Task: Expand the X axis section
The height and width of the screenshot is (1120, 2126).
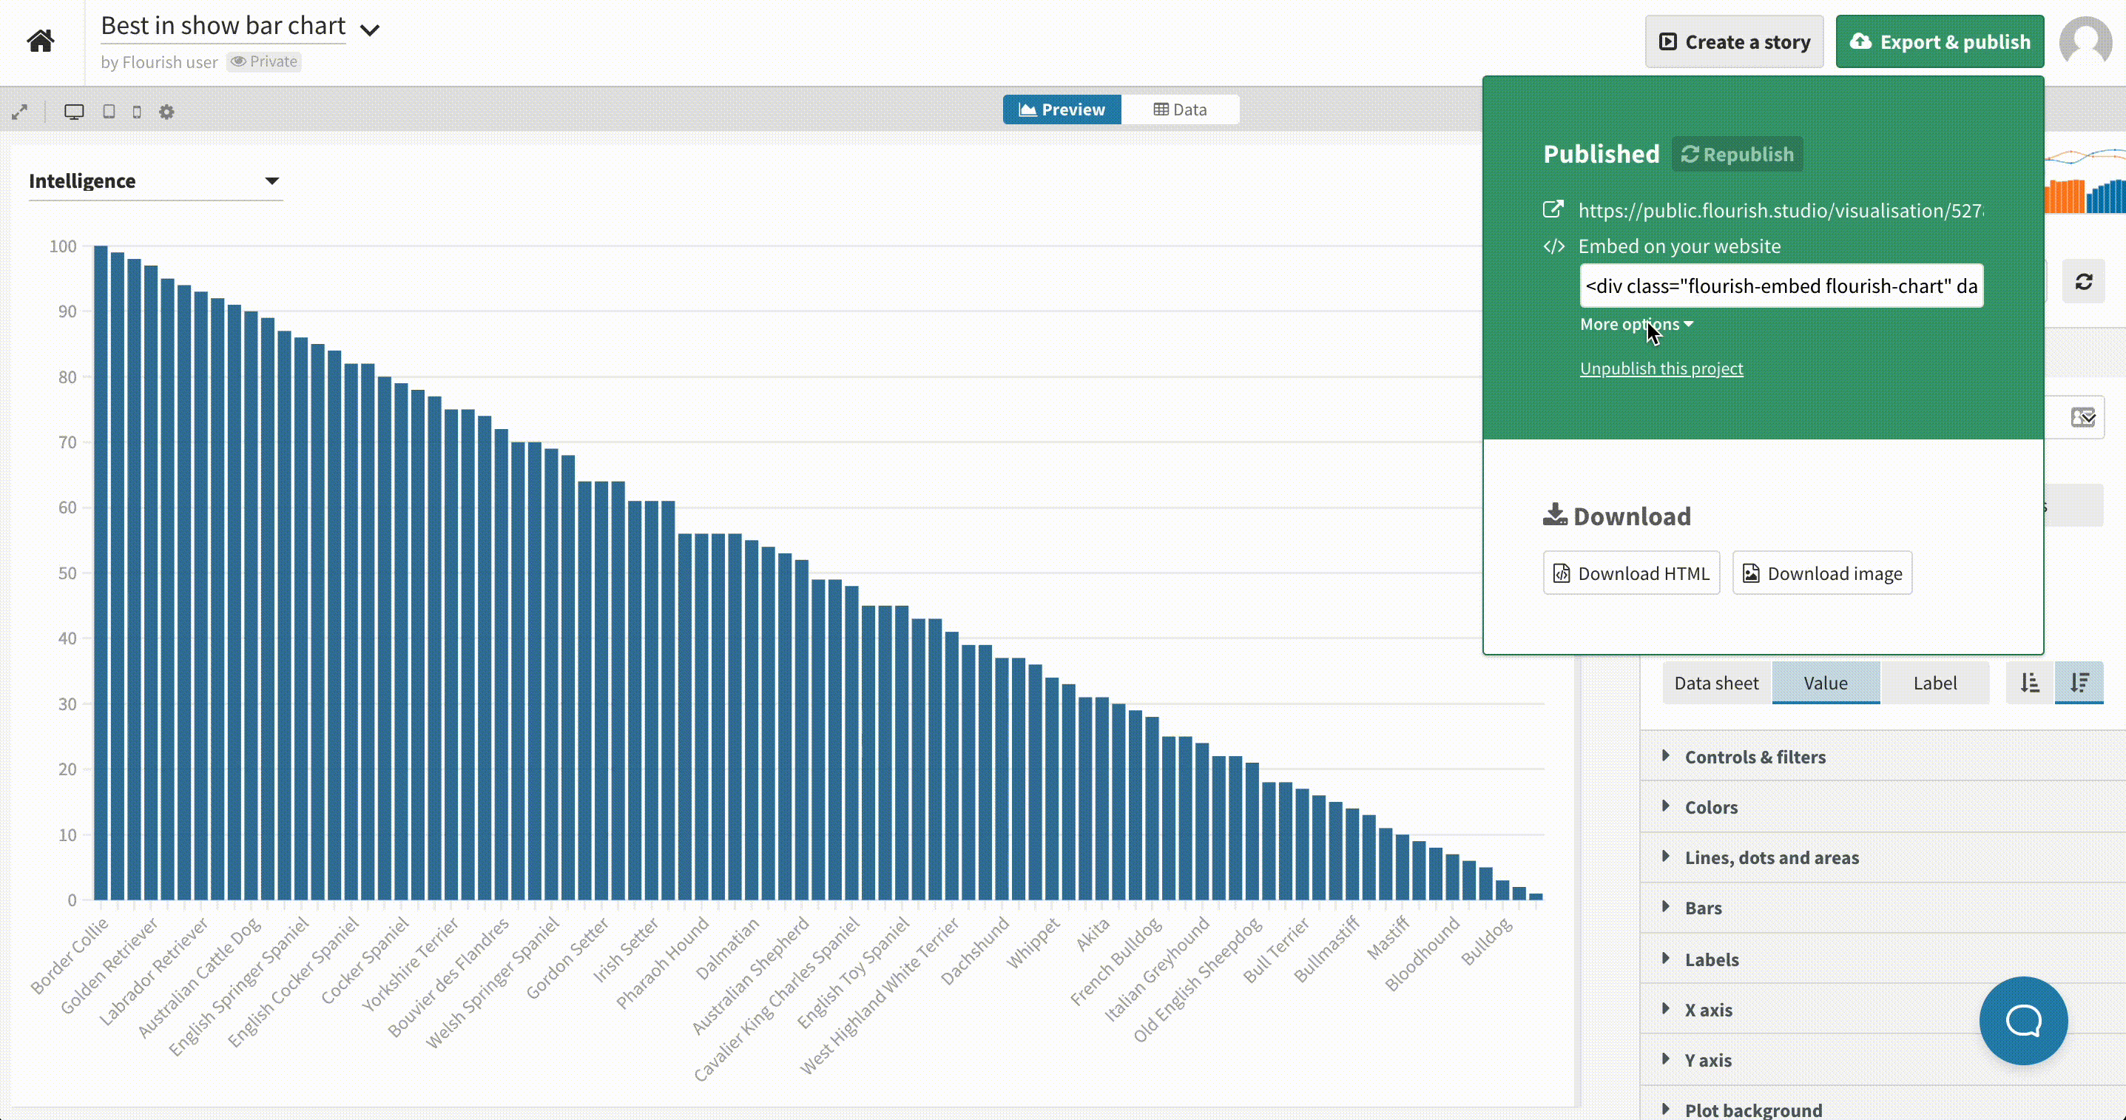Action: click(1883, 1009)
